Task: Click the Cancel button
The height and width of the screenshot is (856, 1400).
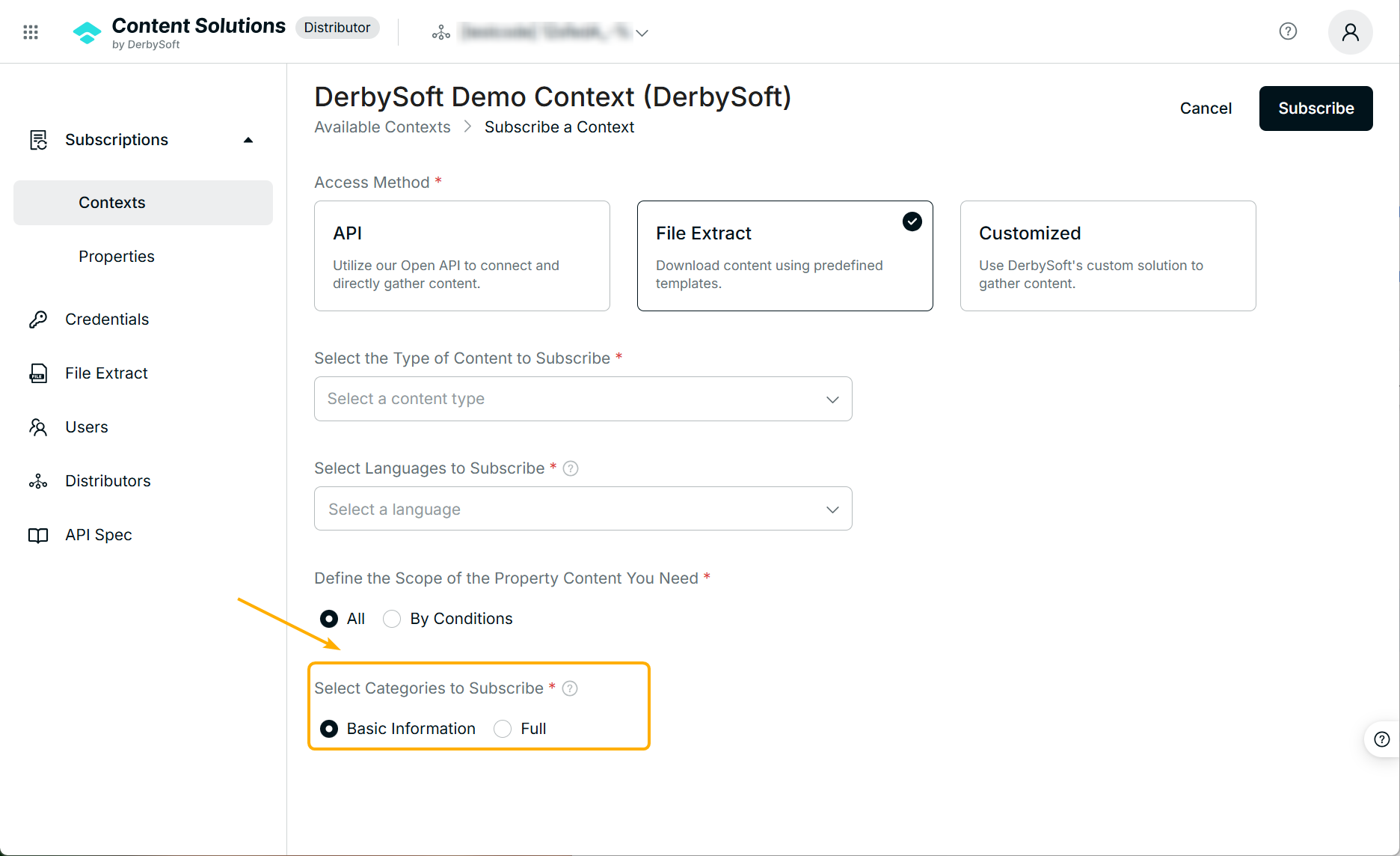Action: click(1206, 108)
